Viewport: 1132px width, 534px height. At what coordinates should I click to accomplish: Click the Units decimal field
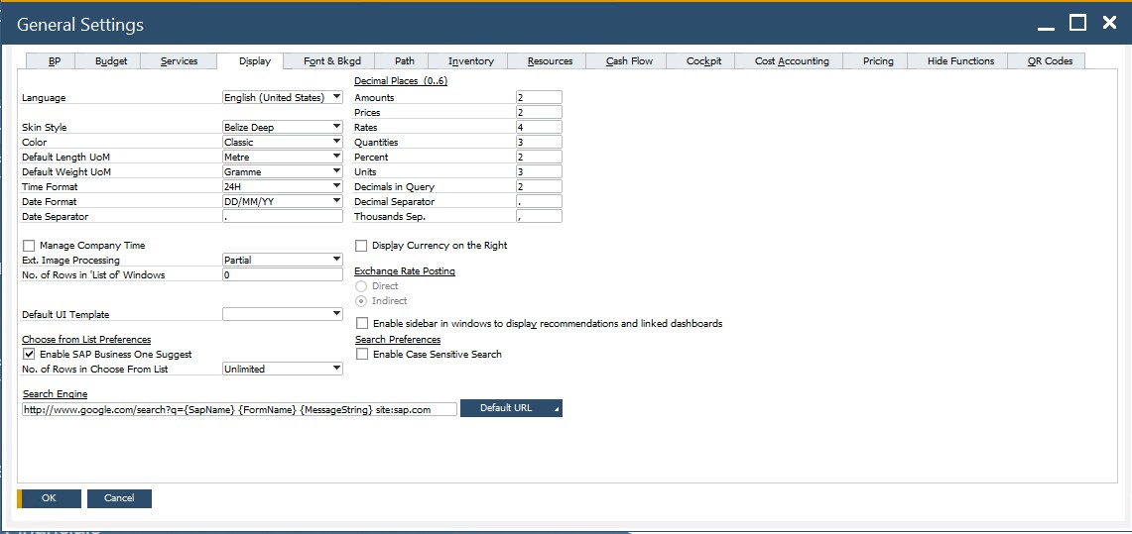(x=539, y=171)
